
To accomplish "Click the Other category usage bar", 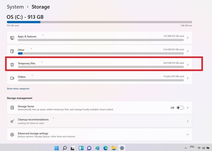I will tap(101, 53).
